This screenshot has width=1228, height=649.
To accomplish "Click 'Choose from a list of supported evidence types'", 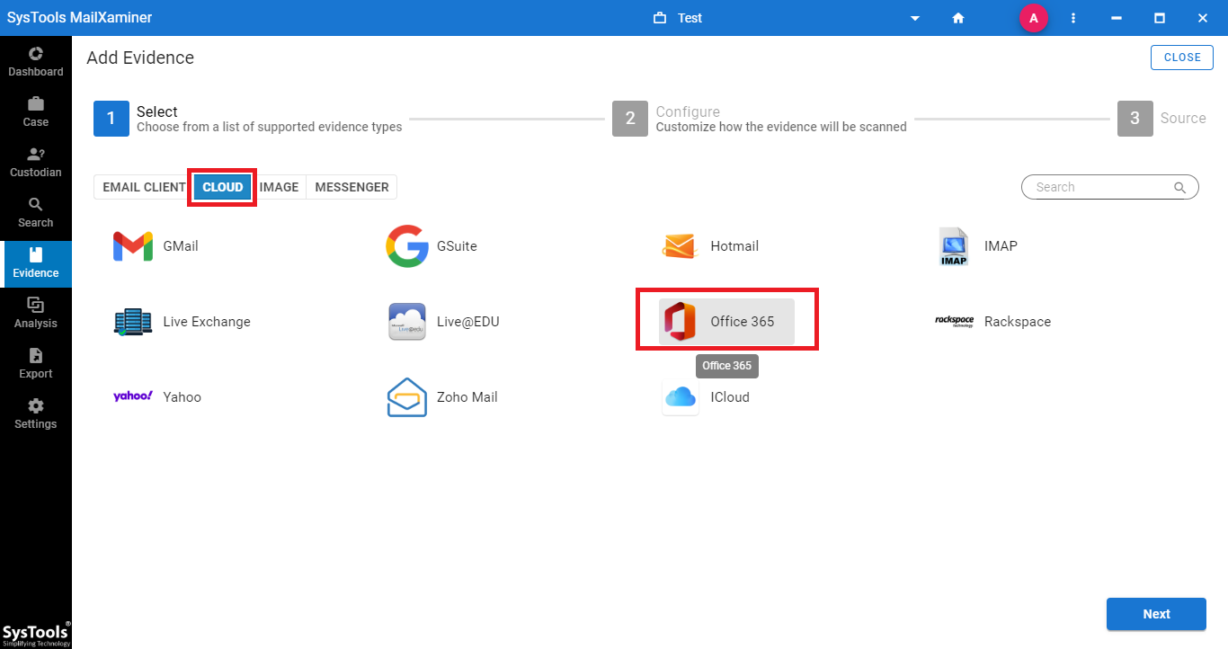I will 270,127.
